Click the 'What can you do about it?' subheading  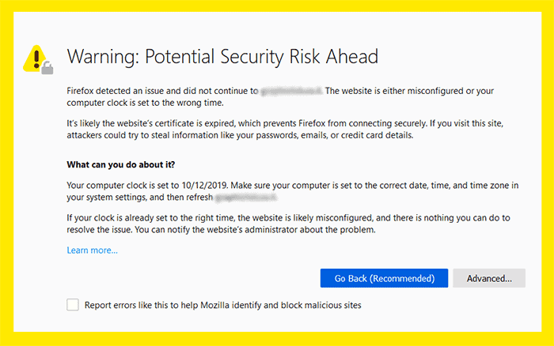[x=121, y=165]
